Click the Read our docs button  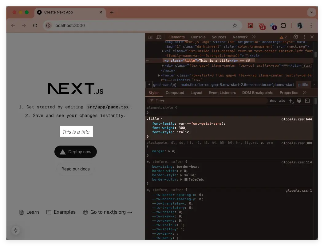[75, 169]
